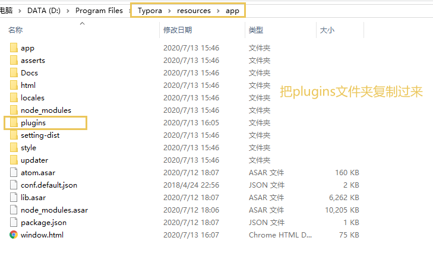The image size is (433, 269).
Task: Click the html folder icon
Action: pyautogui.click(x=14, y=85)
